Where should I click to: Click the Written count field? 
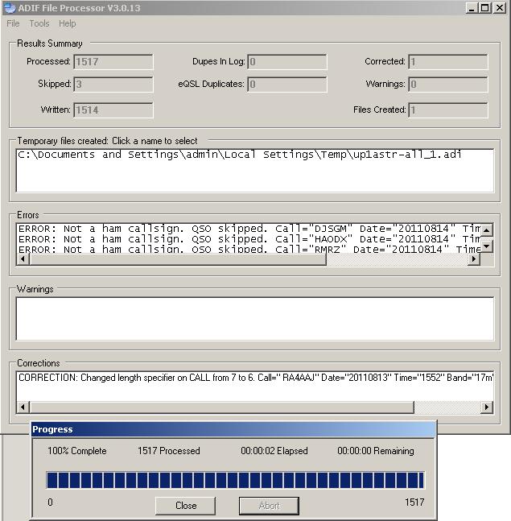113,110
